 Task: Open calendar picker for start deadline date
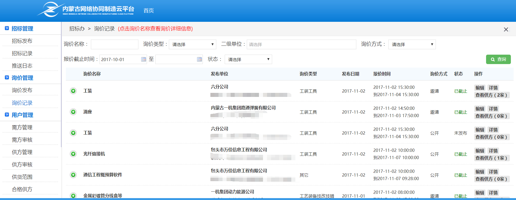tap(143, 59)
